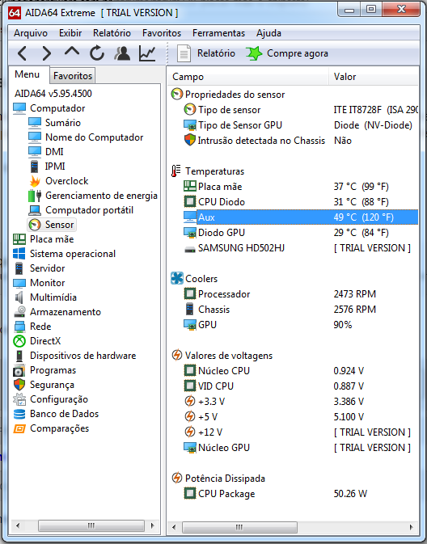Select Monitor in the tree
Image resolution: width=427 pixels, height=544 pixels.
[x=47, y=283]
